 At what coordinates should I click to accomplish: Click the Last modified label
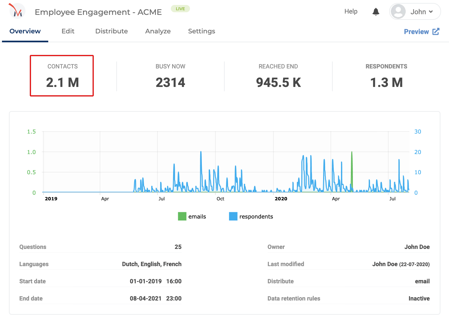pos(286,264)
